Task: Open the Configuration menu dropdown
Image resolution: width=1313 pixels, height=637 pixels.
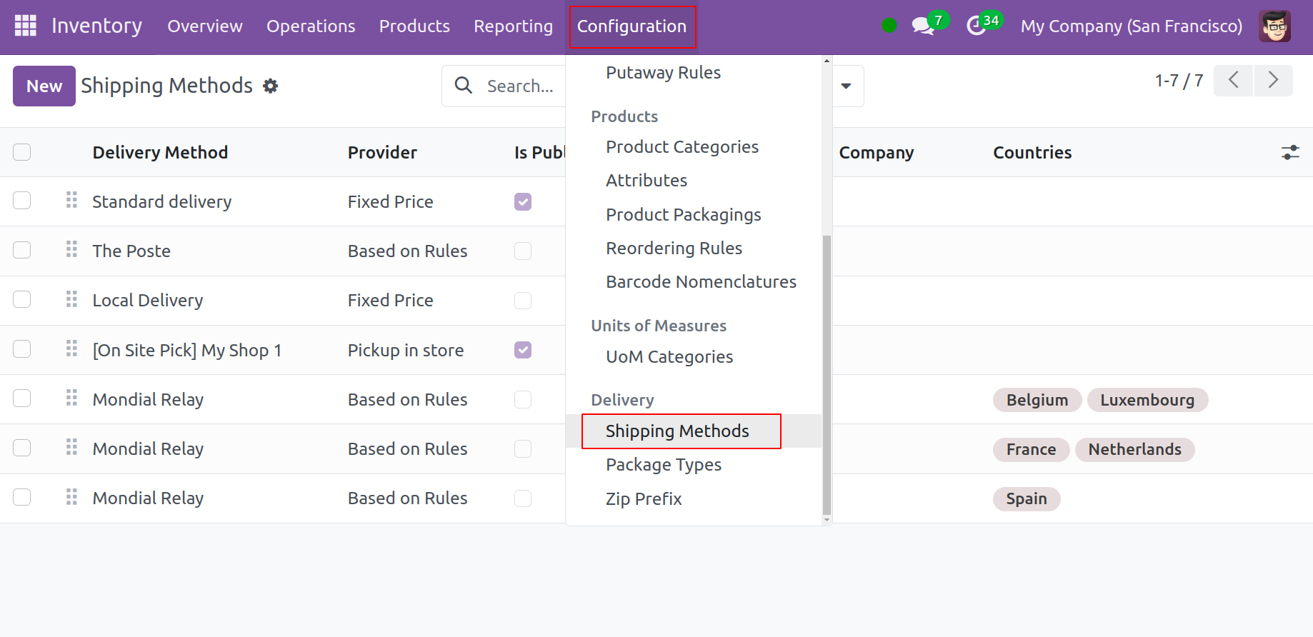Action: click(x=631, y=26)
